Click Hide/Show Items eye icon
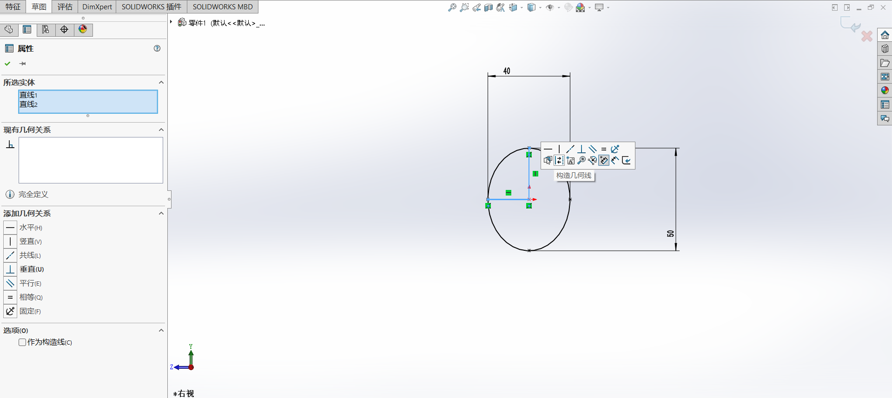This screenshot has width=892, height=398. click(550, 7)
